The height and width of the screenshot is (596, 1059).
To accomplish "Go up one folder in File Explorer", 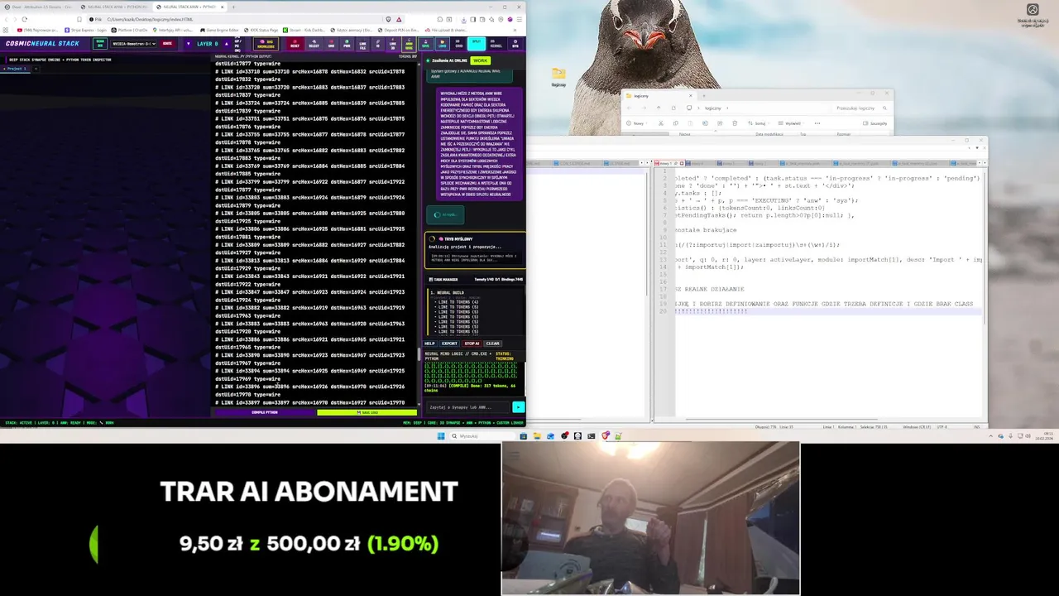I will pos(659,108).
